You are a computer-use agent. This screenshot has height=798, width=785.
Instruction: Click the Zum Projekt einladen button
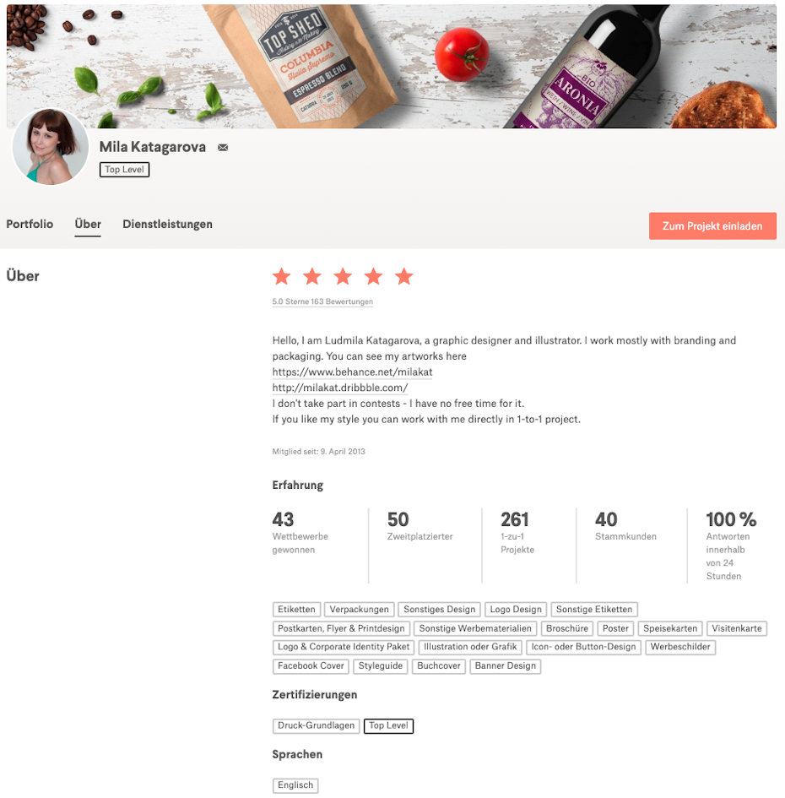(712, 226)
